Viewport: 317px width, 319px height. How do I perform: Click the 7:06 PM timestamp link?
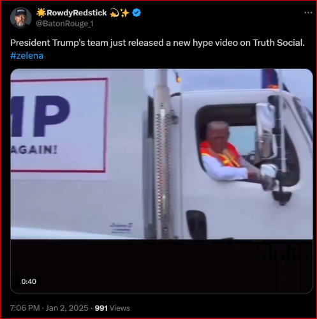pyautogui.click(x=25, y=308)
